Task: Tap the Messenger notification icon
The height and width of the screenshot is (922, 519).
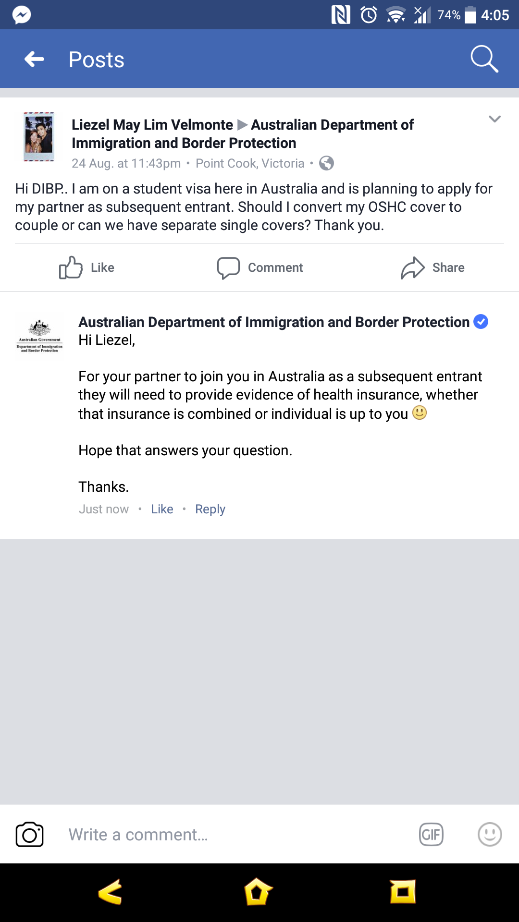Action: pyautogui.click(x=22, y=15)
